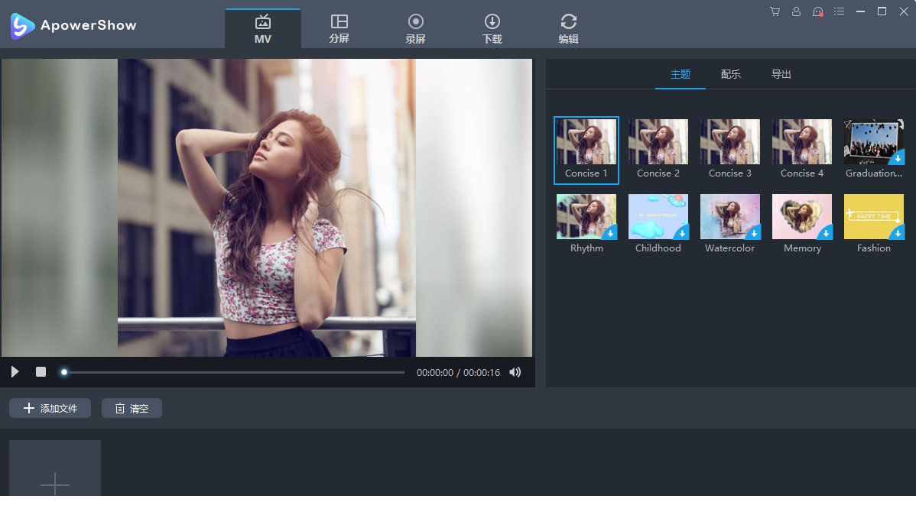Open the 导出 export tab
The width and height of the screenshot is (916, 515).
[x=781, y=74]
